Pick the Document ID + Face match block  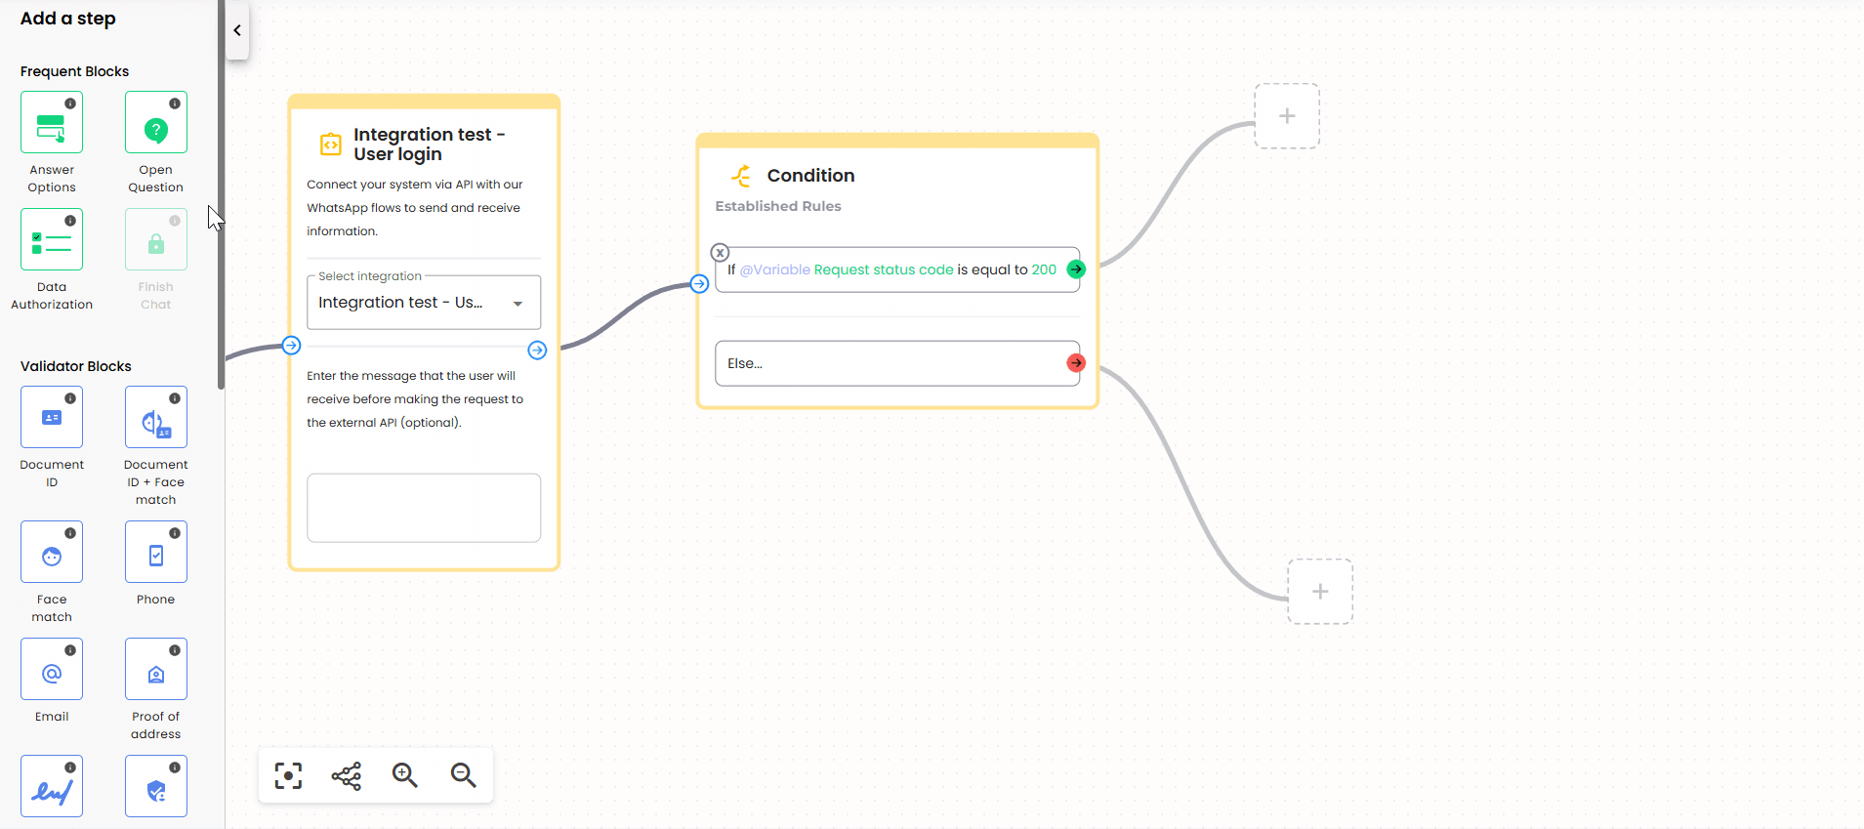[x=156, y=418]
